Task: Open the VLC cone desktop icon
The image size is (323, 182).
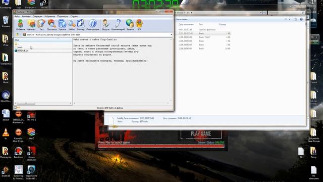Action: [6, 133]
